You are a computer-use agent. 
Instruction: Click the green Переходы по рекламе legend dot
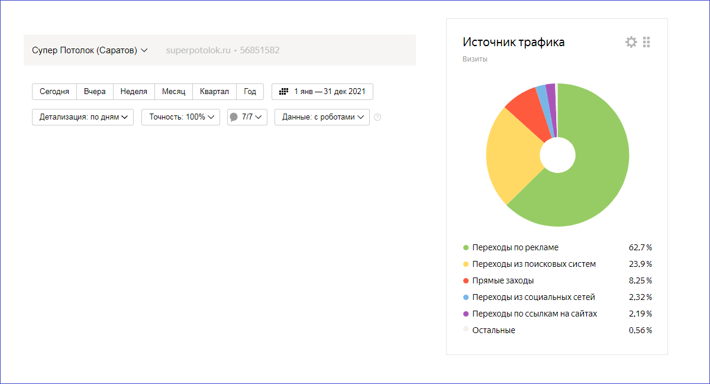466,248
